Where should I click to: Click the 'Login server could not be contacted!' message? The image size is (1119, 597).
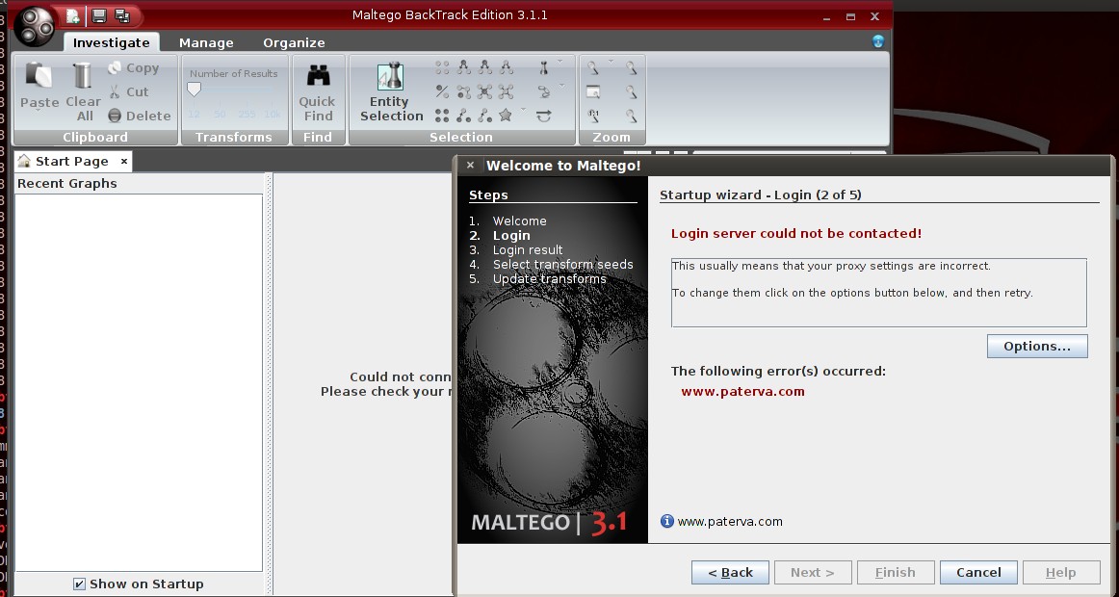[x=796, y=233]
